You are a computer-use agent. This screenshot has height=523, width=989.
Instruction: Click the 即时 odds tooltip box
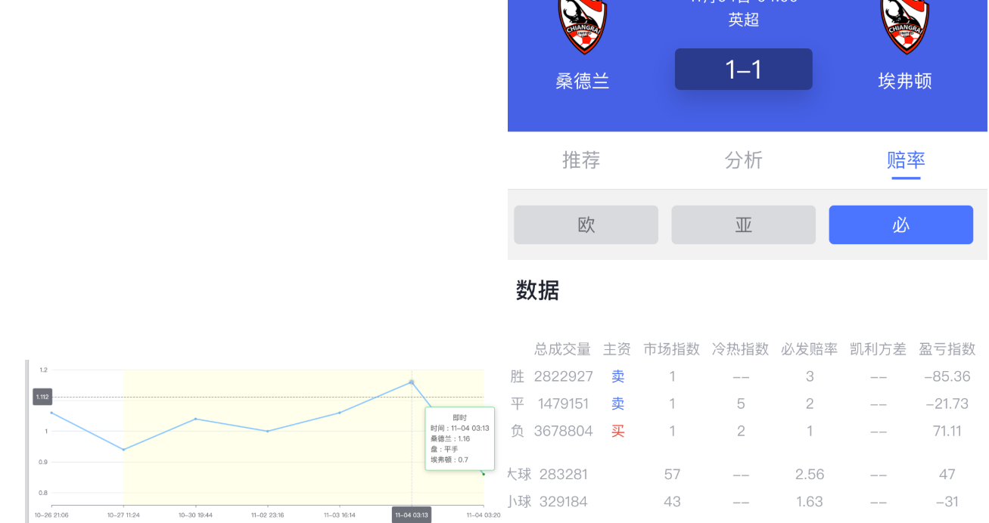(459, 438)
